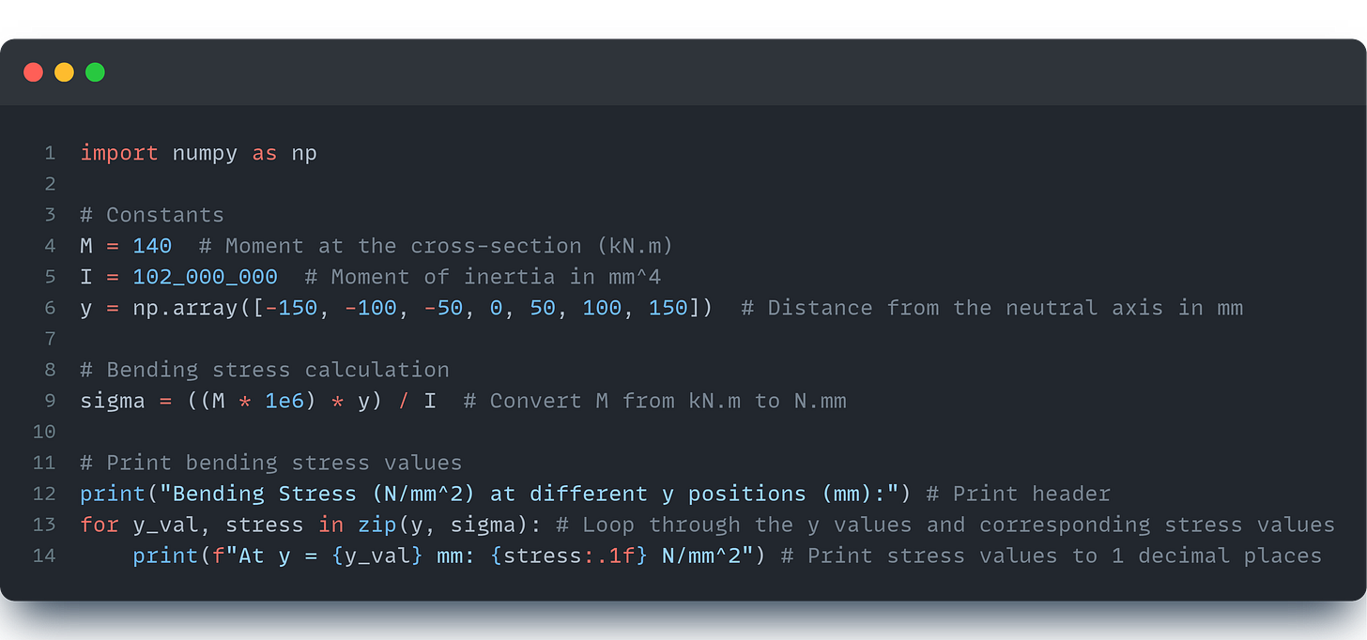This screenshot has height=640, width=1367.
Task: Select the for keyword on line 13
Action: [99, 524]
